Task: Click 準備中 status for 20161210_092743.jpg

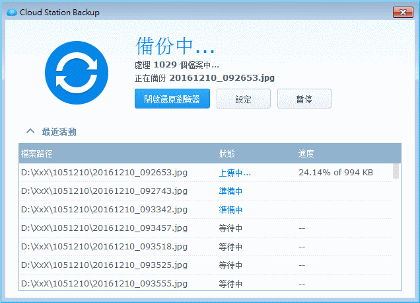Action: (x=230, y=191)
